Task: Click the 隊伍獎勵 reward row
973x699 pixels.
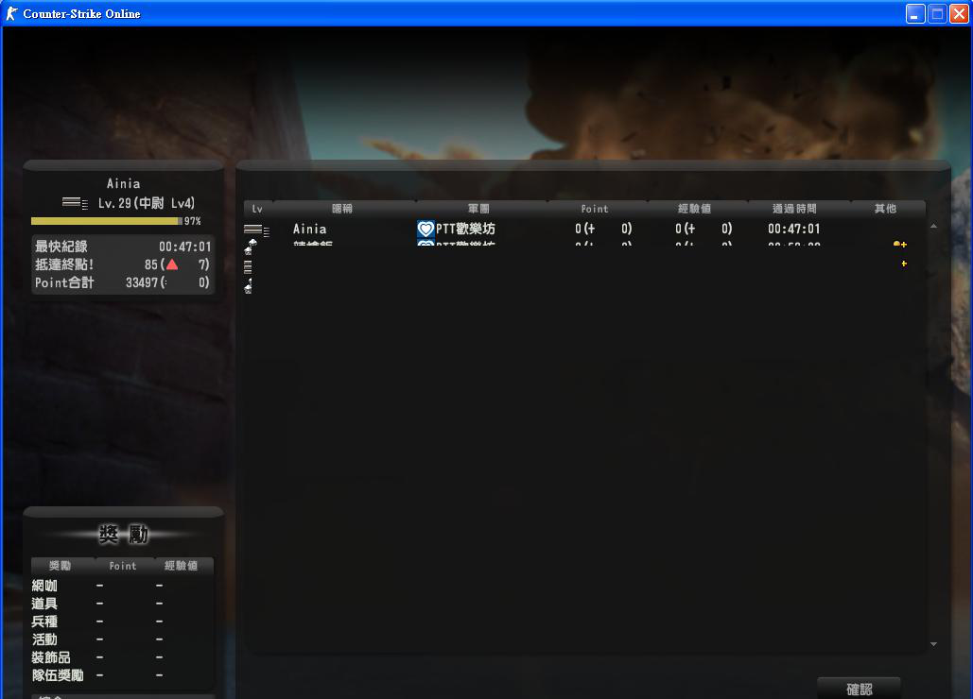Action: point(122,675)
